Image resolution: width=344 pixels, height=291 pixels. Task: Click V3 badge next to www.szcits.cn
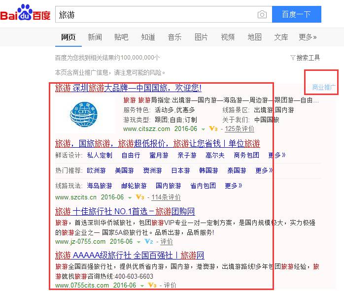click(x=140, y=197)
